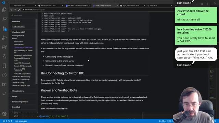Reload the Twitch docs page

point(19,10)
